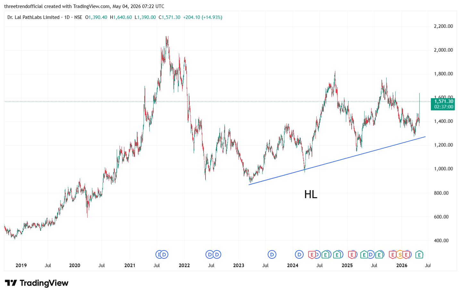
Task: Click the 2026 label on the time axis
Action: coord(402,265)
